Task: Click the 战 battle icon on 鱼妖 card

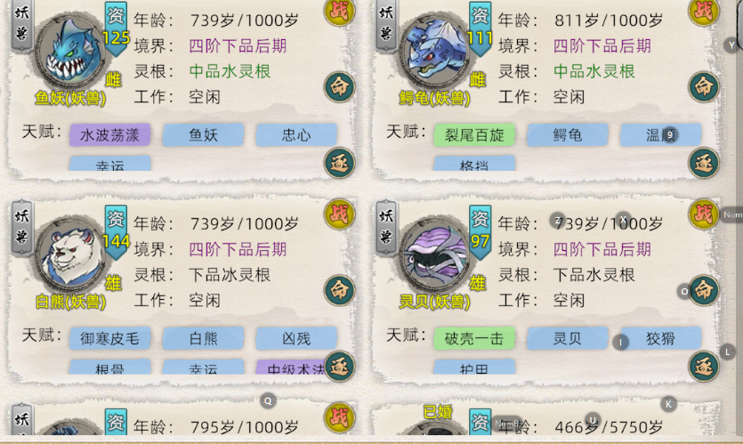Action: pos(339,12)
